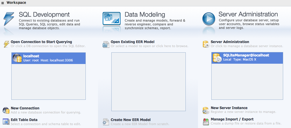Open Connection to Start Querying link
Screen dimensions: 291x128
(41, 42)
